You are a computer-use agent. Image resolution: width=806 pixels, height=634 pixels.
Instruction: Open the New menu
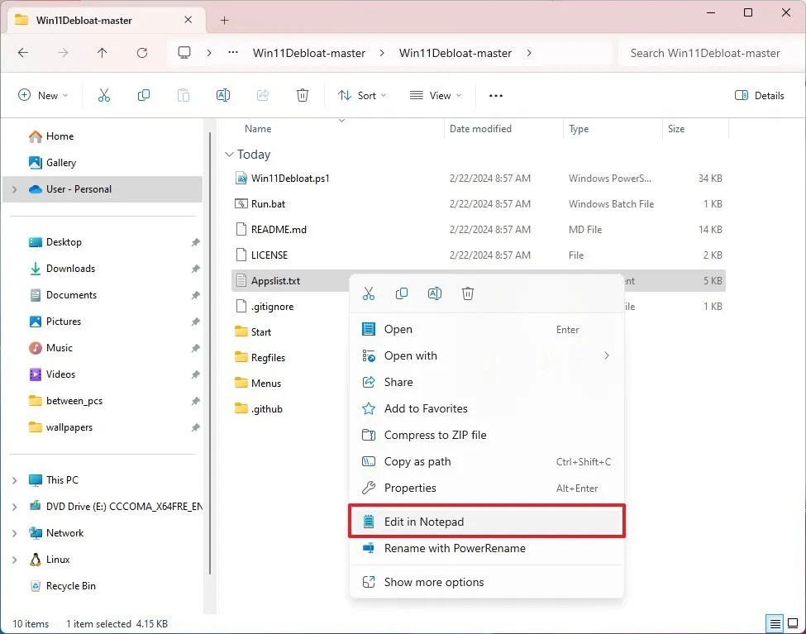pyautogui.click(x=43, y=95)
